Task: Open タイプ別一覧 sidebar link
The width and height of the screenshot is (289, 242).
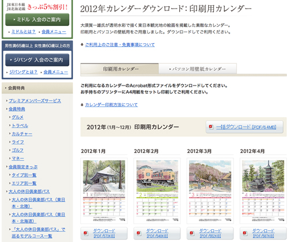Action: coord(24,175)
